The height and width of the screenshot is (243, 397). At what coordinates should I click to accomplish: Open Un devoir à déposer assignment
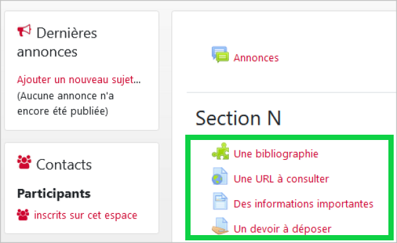point(283,229)
